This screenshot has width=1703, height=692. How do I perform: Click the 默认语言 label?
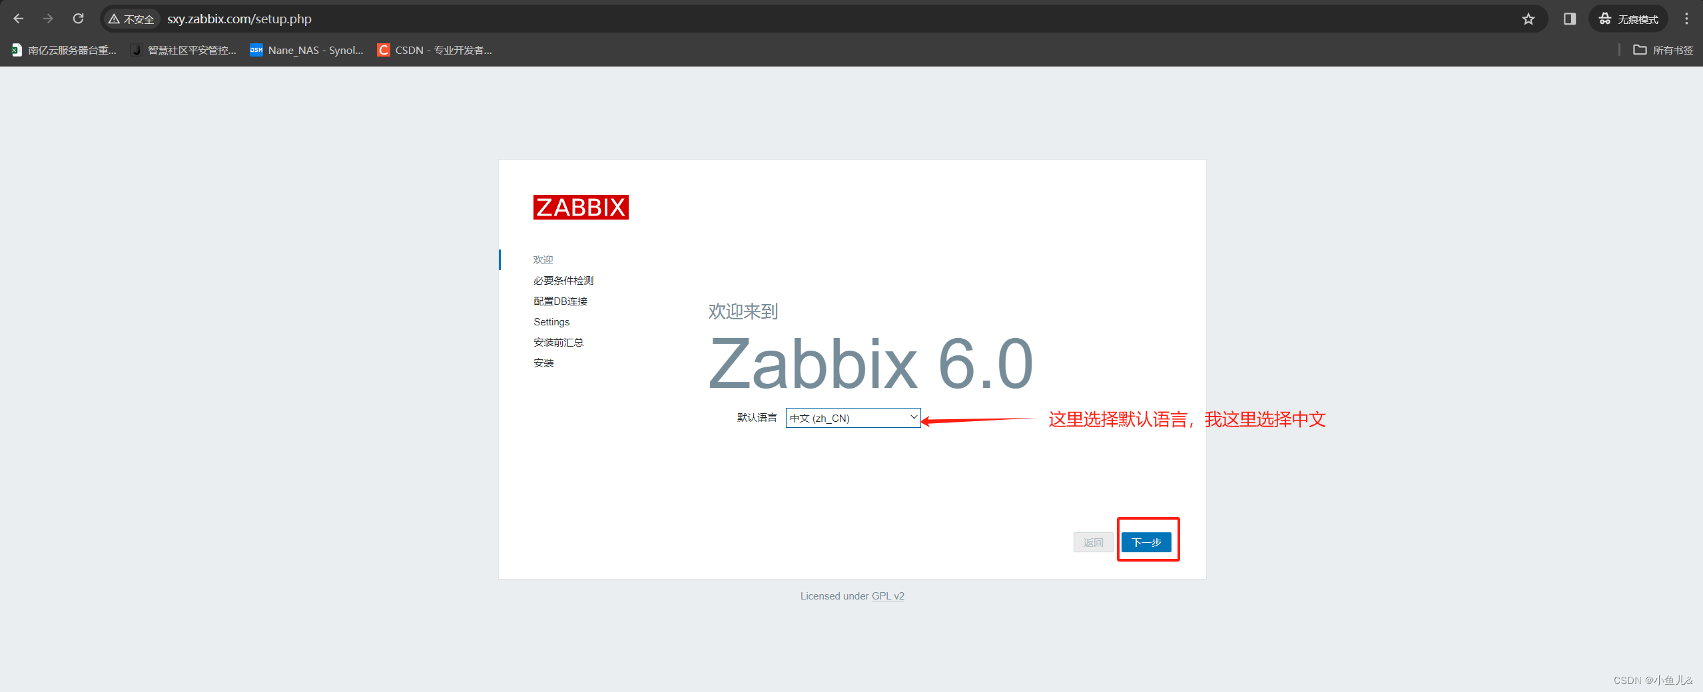pos(757,418)
